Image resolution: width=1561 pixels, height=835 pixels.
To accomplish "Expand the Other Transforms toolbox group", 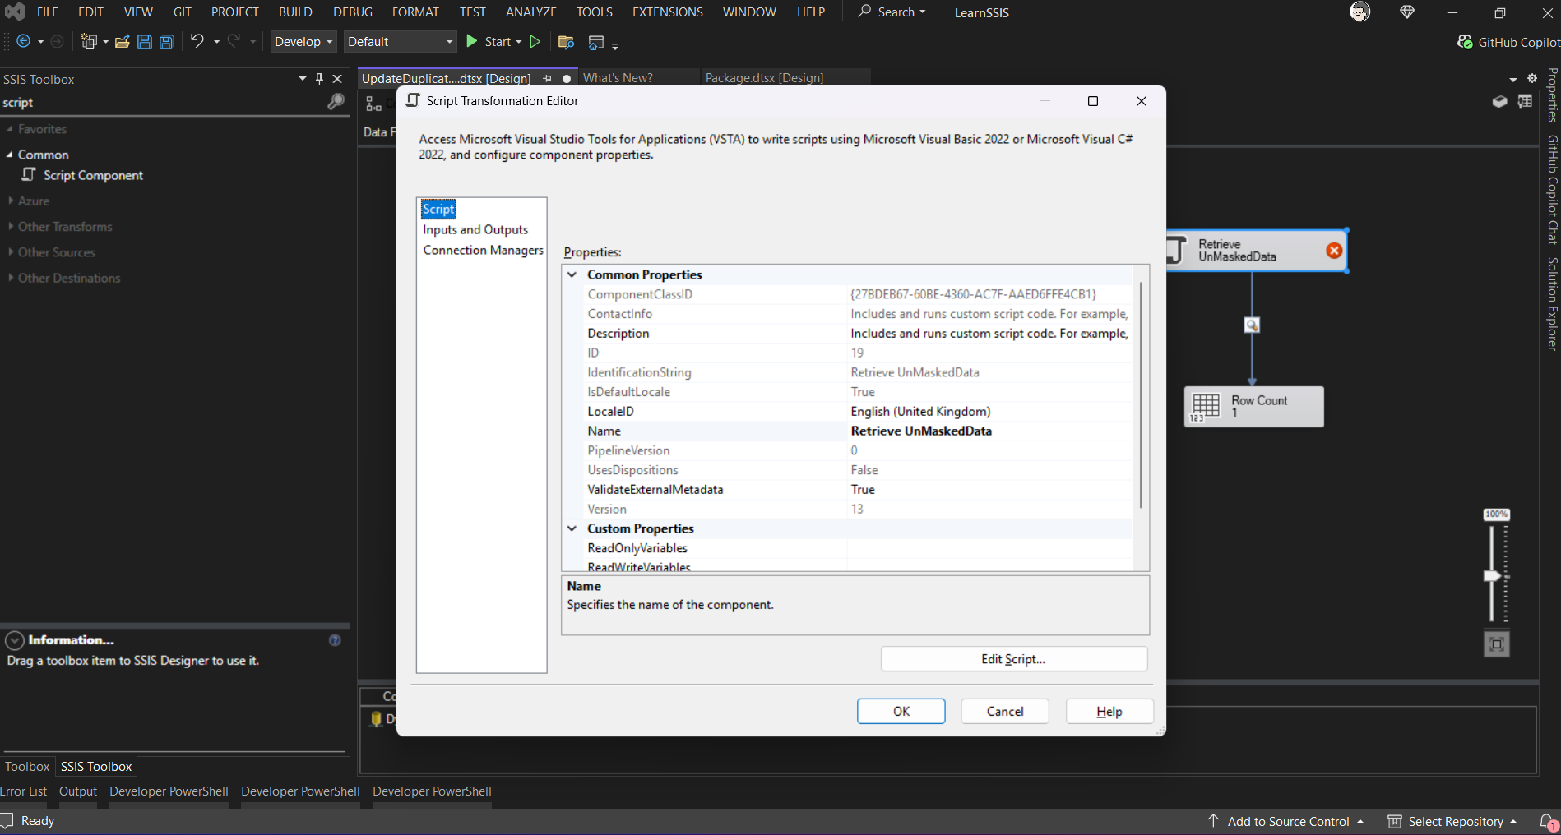I will coord(10,226).
